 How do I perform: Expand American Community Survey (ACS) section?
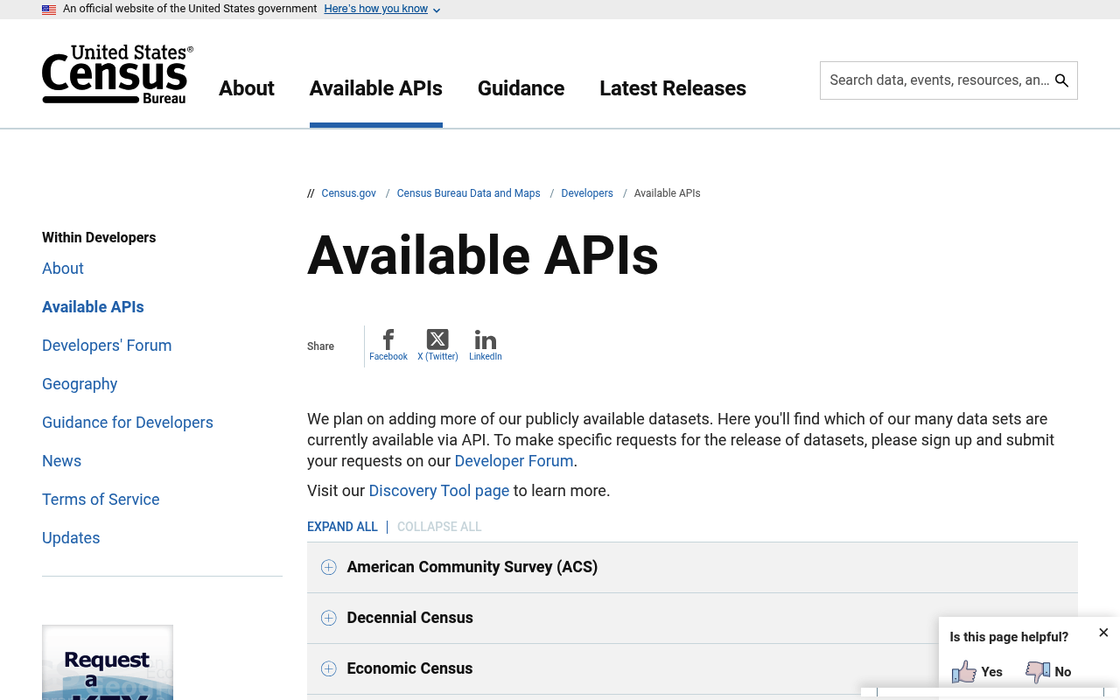click(x=692, y=567)
